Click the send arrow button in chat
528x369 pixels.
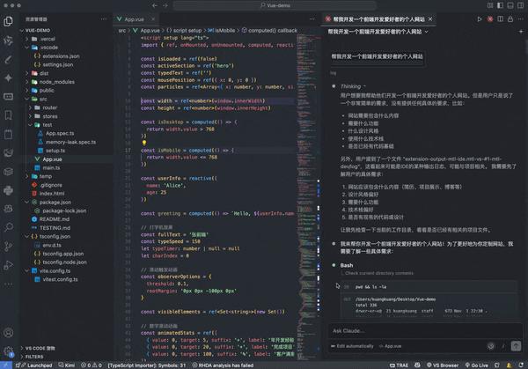pyautogui.click(x=516, y=346)
